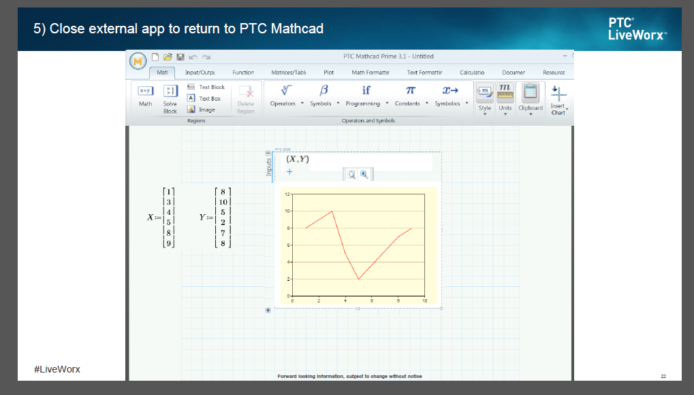694x395 pixels.
Task: Click the #LiveWorx hashtag text
Action: 57,369
